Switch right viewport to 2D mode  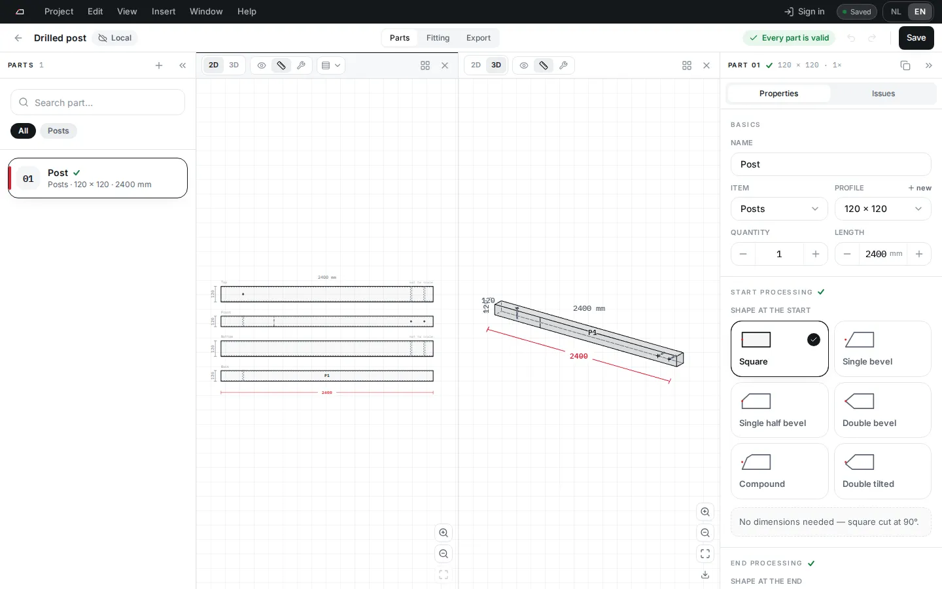(x=476, y=65)
